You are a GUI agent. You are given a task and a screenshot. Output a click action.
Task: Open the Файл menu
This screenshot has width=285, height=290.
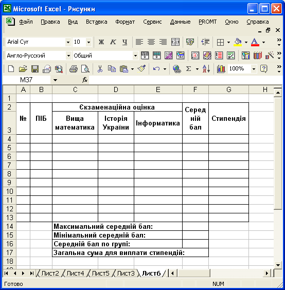[x=26, y=22]
